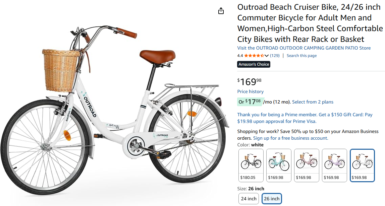Click Select from 2 plans link

pyautogui.click(x=313, y=102)
